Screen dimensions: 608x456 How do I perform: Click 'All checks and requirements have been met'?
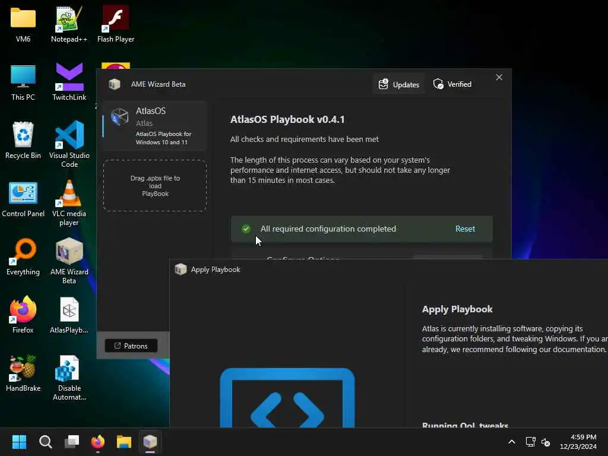(305, 139)
